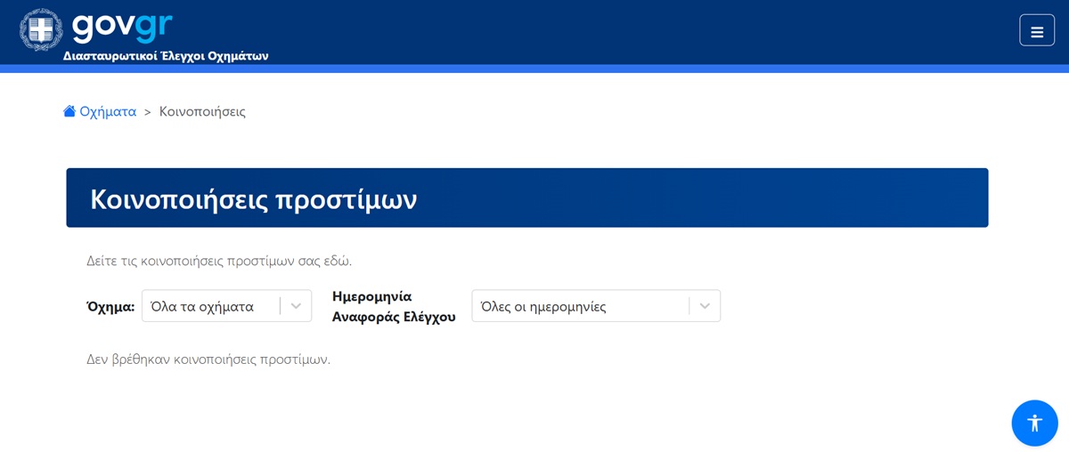1069x452 pixels.
Task: Click the divider line inside the vehicle dropdown
Action: pos(280,306)
